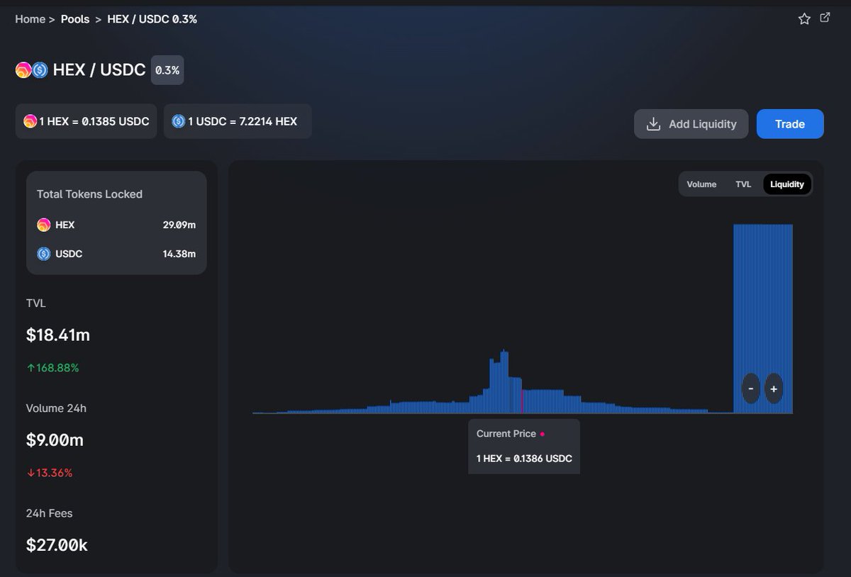Click the Current Price tooltip box

point(524,447)
